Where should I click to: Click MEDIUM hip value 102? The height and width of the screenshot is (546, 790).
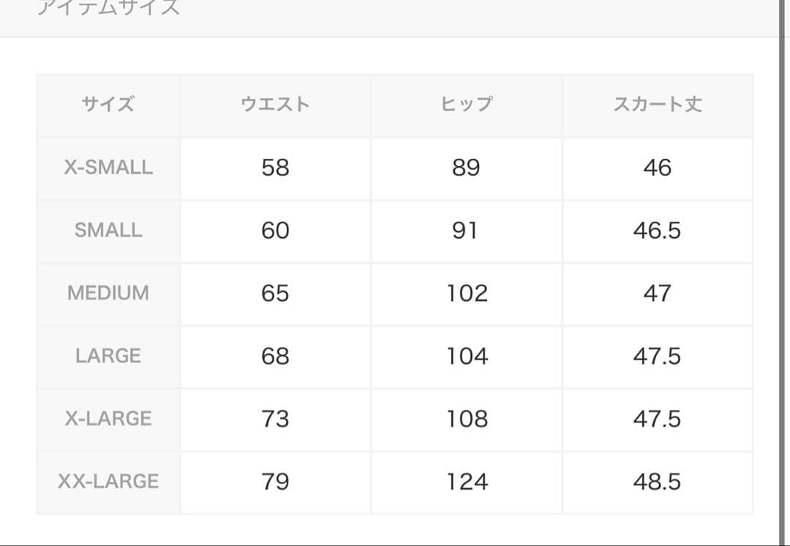tap(467, 293)
